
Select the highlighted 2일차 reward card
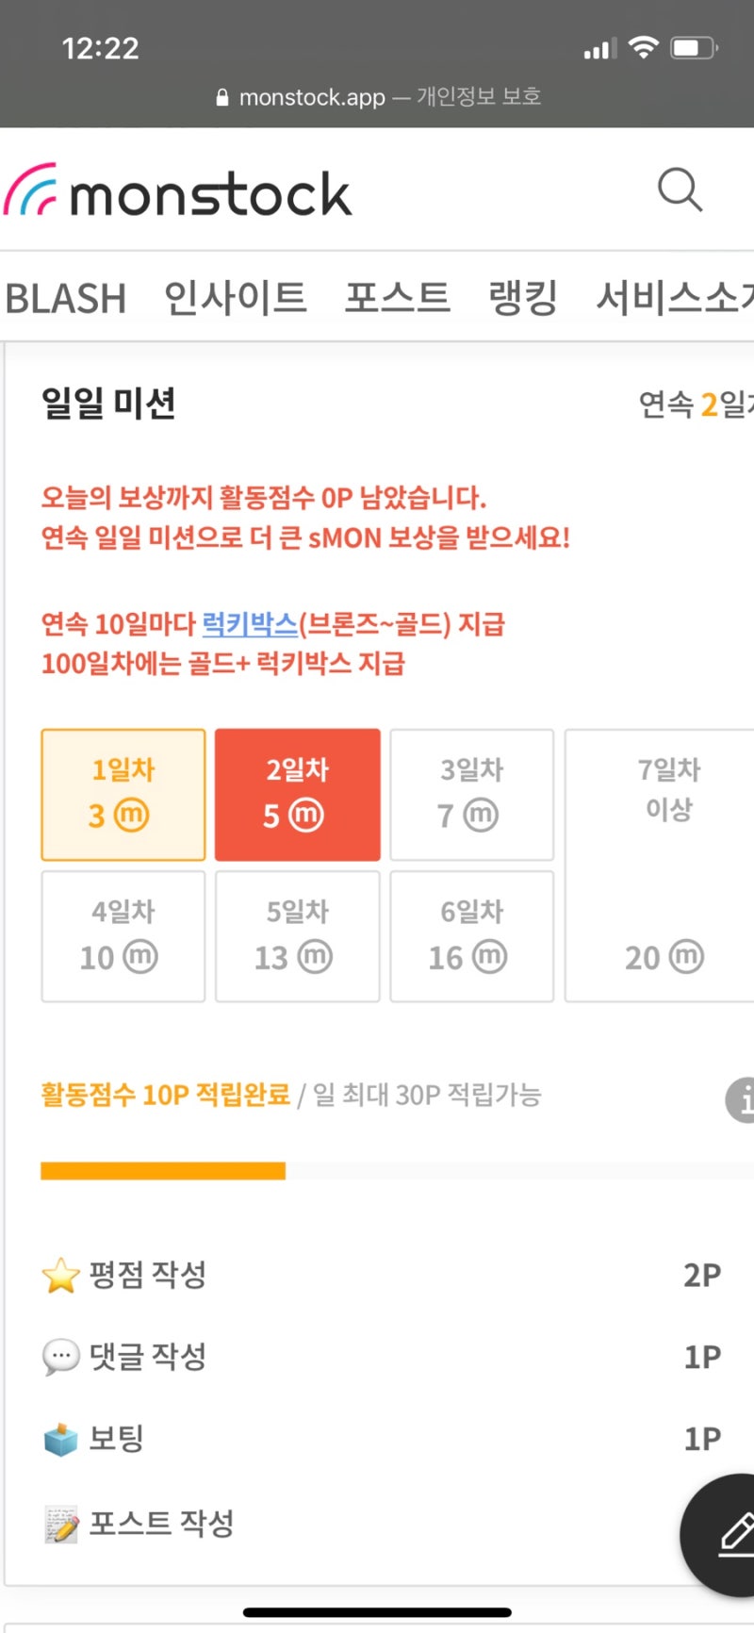coord(297,793)
